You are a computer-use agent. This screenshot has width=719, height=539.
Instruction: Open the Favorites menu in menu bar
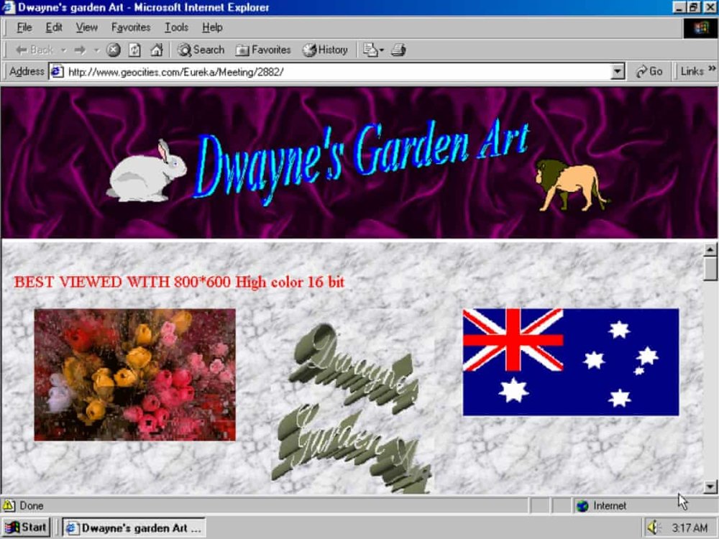131,27
